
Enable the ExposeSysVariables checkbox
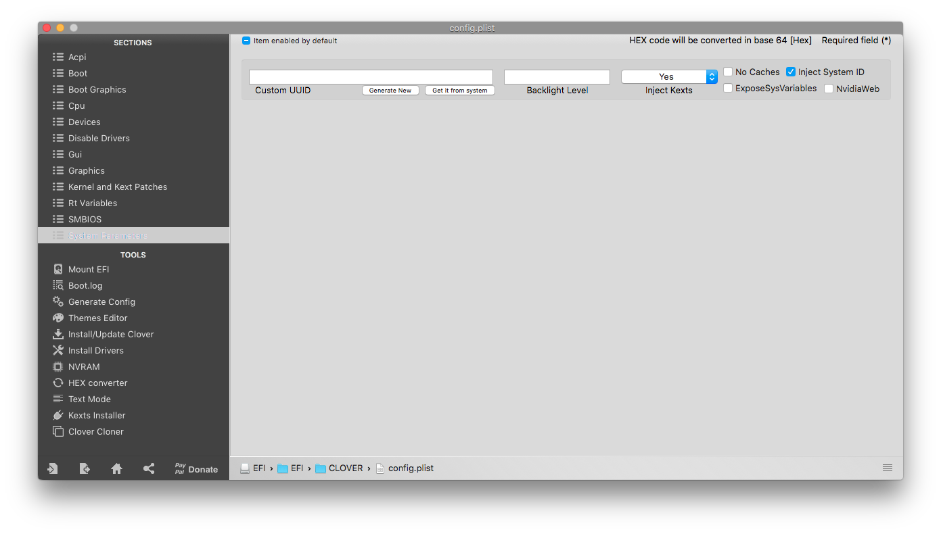coord(728,88)
